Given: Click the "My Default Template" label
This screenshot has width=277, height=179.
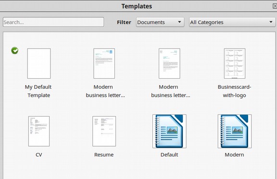Looking at the screenshot, I should (x=38, y=91).
